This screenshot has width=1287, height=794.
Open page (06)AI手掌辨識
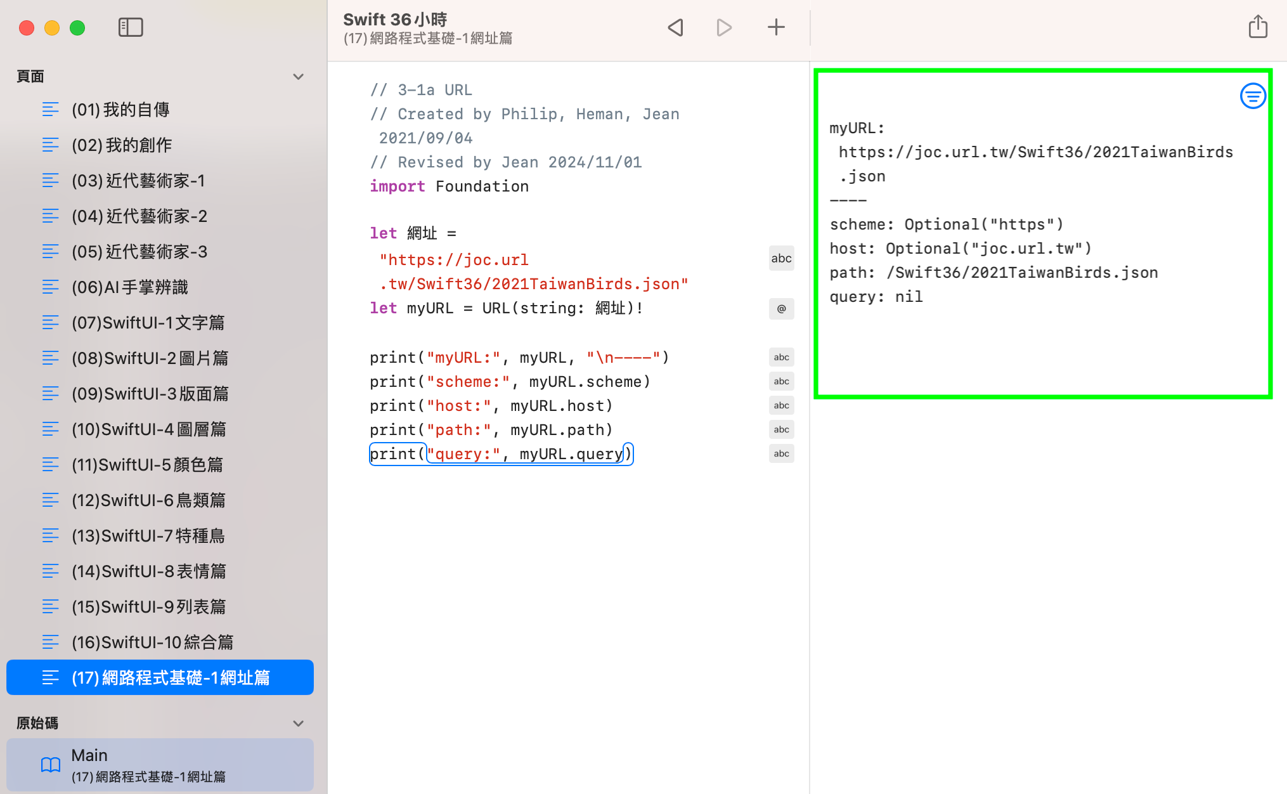pos(129,287)
